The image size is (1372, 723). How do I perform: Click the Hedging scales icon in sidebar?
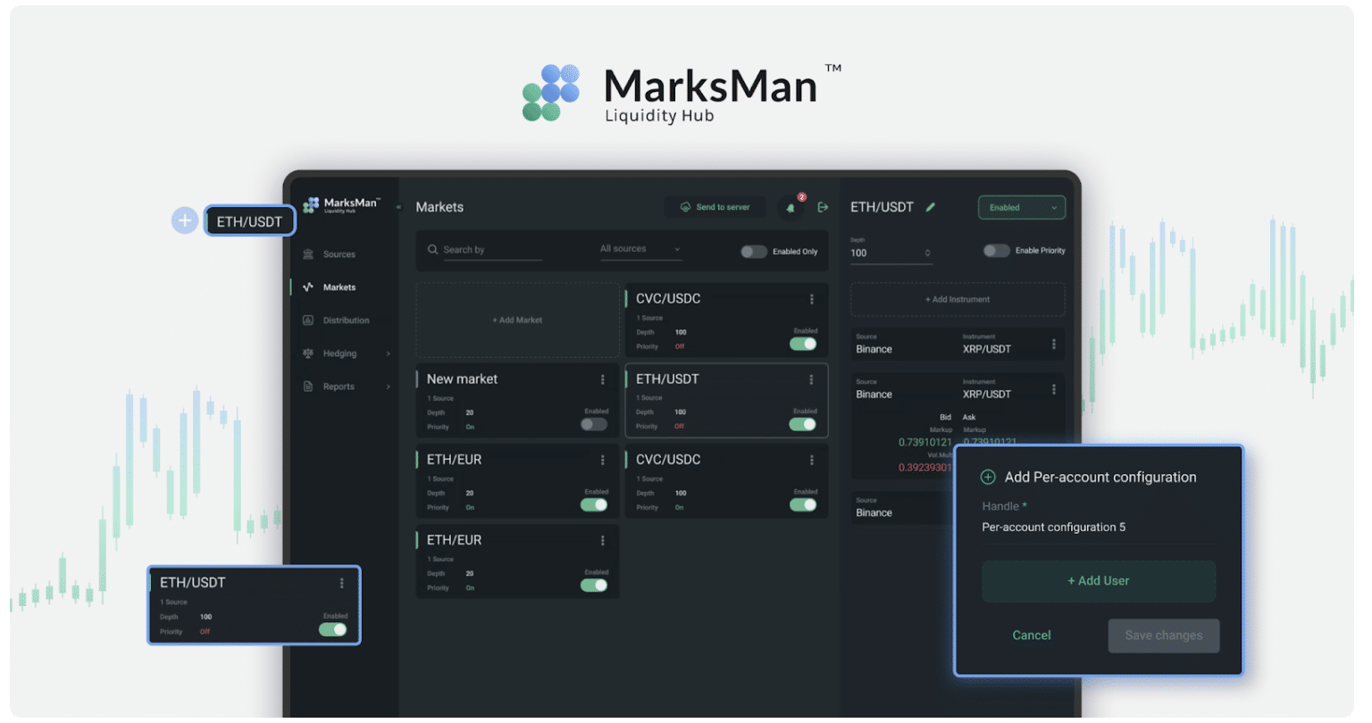(x=308, y=353)
